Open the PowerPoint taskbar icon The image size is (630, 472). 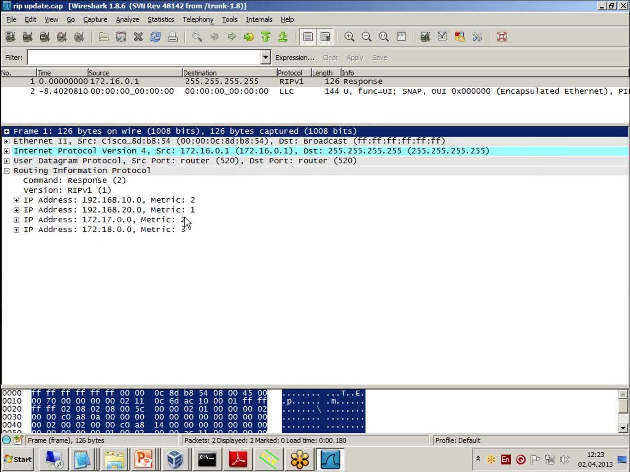143,459
